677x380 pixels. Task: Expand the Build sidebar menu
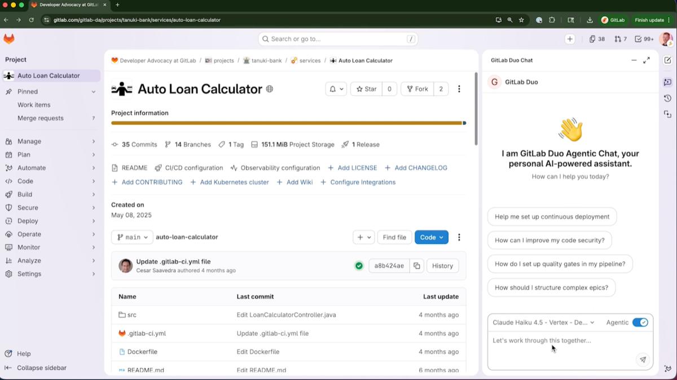(50, 194)
